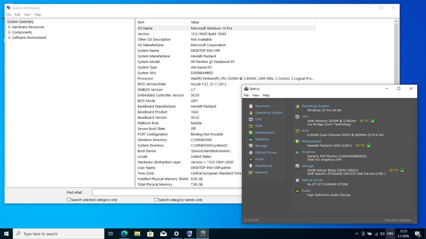Select Graphics icon in Speccy sidebar
The width and height of the screenshot is (426, 239).
coord(251,139)
